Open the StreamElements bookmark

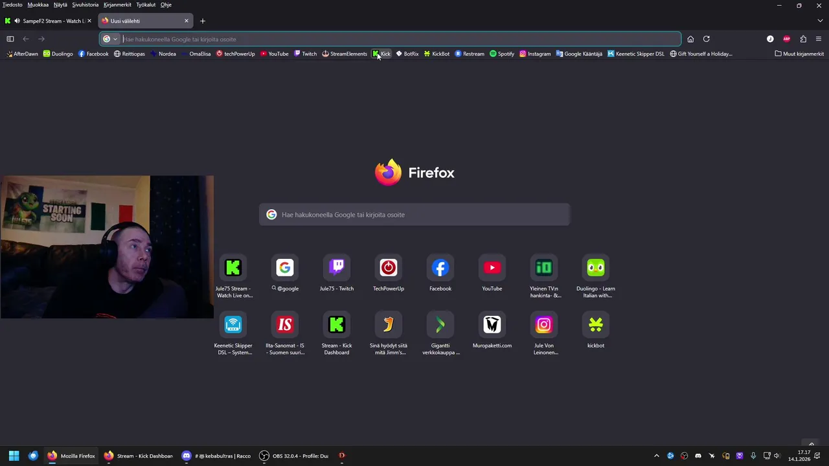click(x=345, y=54)
